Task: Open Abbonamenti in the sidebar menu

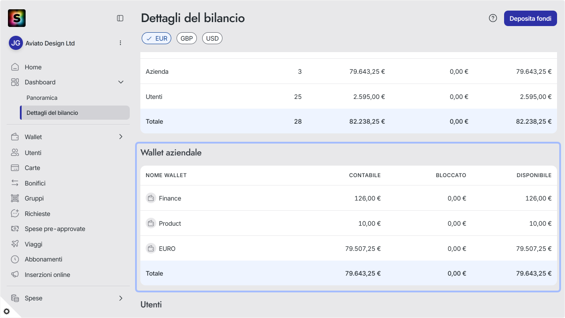Action: click(x=43, y=259)
